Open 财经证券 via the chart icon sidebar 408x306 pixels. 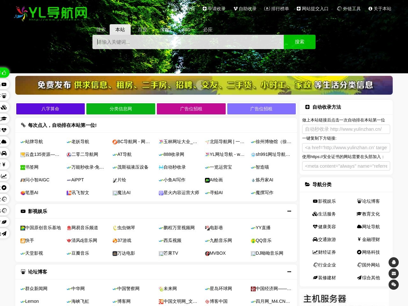(x=4, y=176)
